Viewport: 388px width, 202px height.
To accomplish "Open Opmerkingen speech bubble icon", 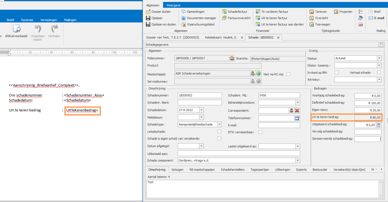I will click(184, 12).
